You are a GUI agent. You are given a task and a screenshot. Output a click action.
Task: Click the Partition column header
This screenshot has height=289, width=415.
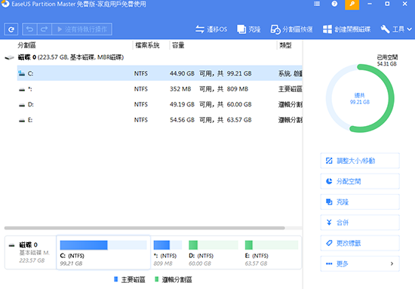[x=26, y=45]
